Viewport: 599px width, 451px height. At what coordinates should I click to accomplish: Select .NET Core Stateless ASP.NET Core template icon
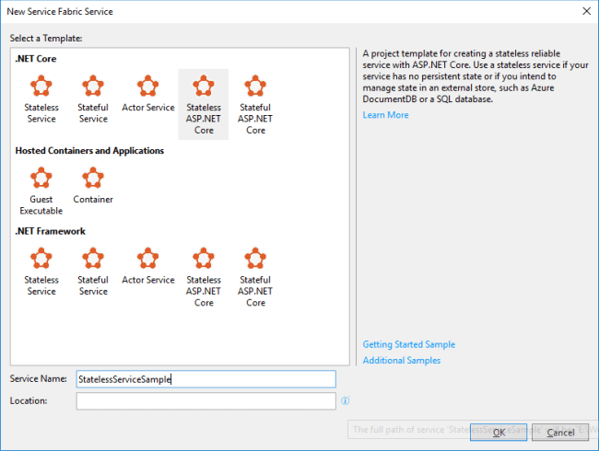(x=204, y=86)
